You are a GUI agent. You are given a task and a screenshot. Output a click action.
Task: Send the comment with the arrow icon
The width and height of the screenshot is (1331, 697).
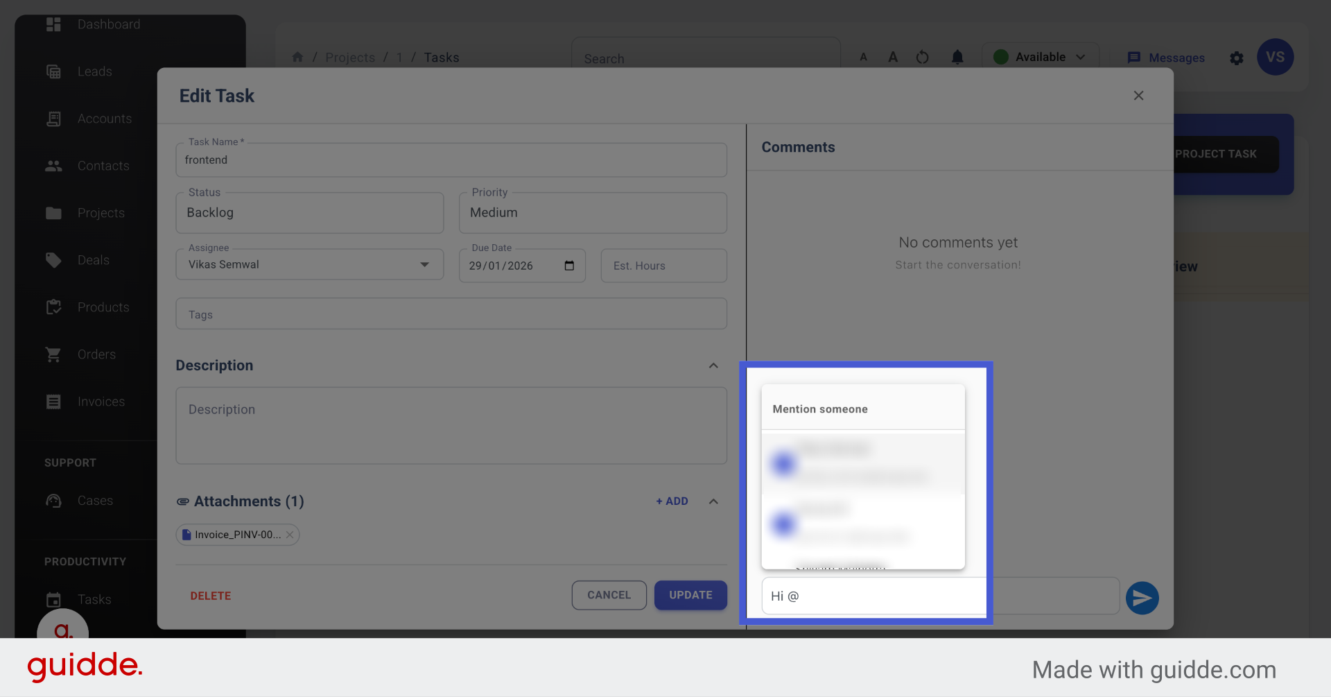pos(1142,598)
